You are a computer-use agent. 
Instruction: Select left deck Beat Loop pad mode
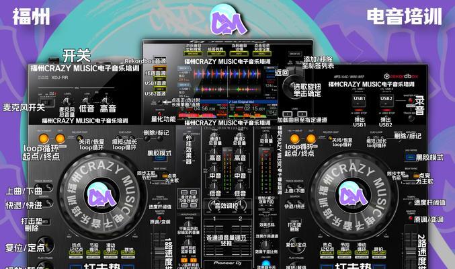(x=93, y=253)
